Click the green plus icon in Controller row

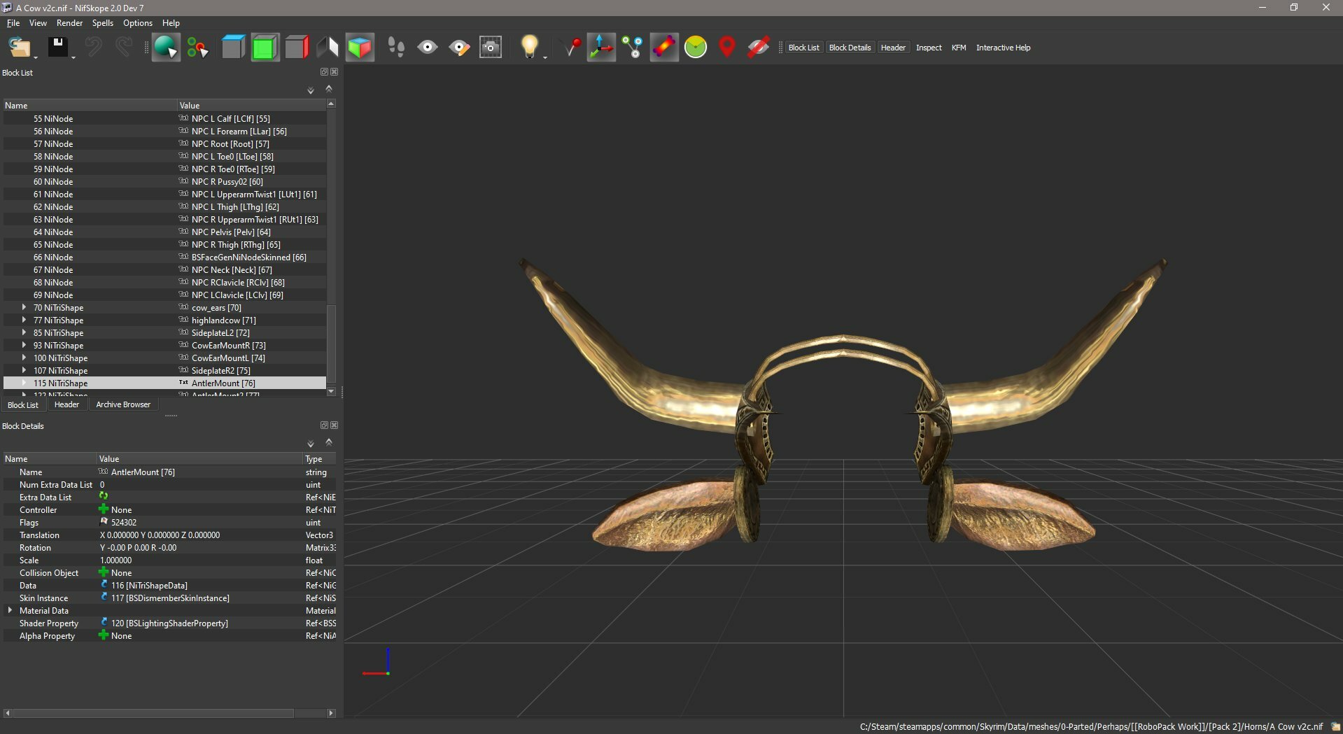click(104, 509)
